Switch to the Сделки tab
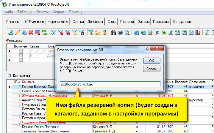This screenshot has height=133, width=214. [78, 22]
